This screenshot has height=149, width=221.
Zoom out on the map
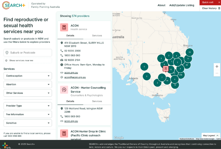pos(217,73)
